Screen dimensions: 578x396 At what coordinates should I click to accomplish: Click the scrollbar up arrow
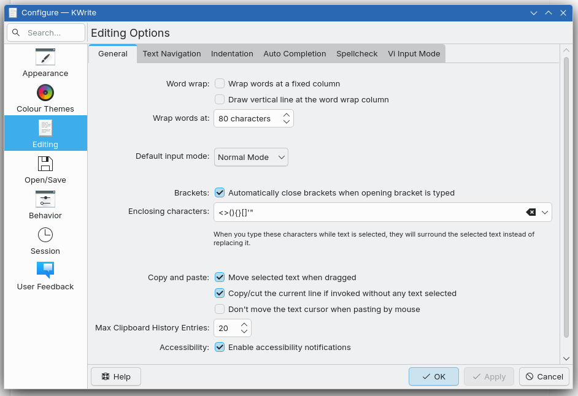pos(566,50)
